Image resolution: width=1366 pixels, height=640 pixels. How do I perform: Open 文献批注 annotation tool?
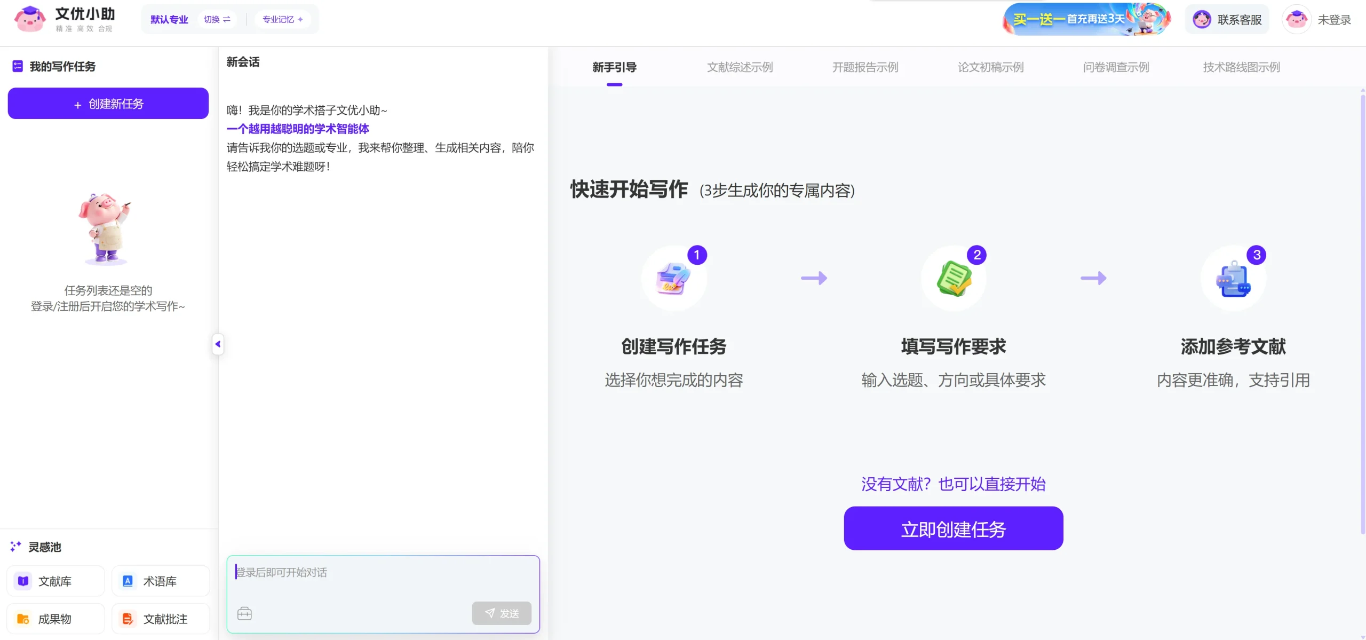161,619
